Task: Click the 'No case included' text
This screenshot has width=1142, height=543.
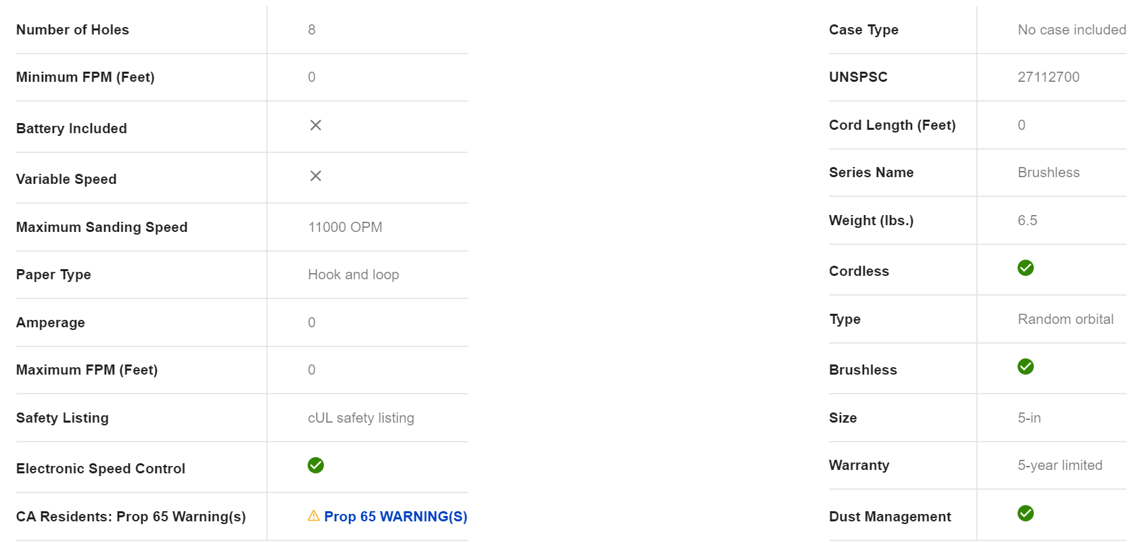Action: (x=1072, y=30)
